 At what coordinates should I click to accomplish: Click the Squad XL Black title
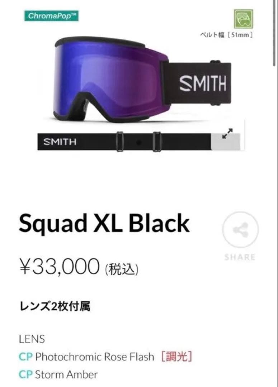[x=104, y=223]
